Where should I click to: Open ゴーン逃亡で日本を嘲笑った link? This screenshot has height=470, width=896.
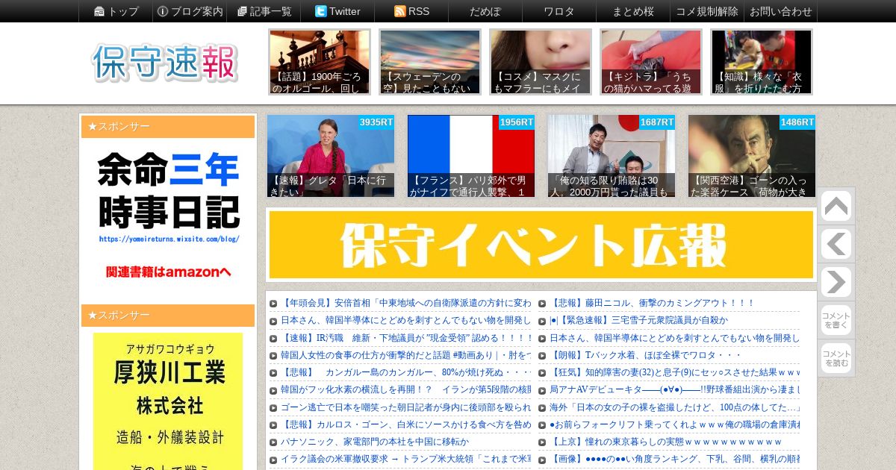pyautogui.click(x=405, y=407)
